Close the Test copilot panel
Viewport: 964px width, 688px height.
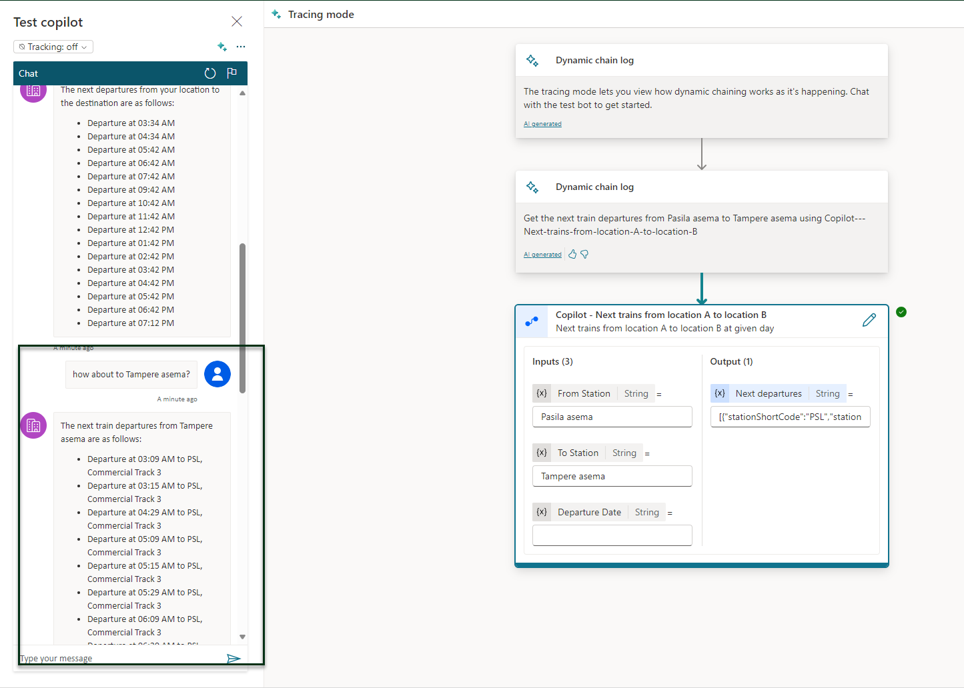coord(237,22)
